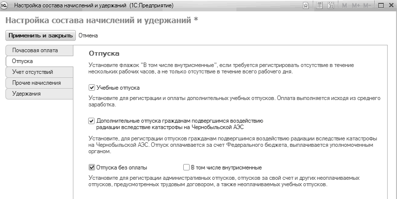Close the settings window
397x199 pixels.
tap(391, 5)
